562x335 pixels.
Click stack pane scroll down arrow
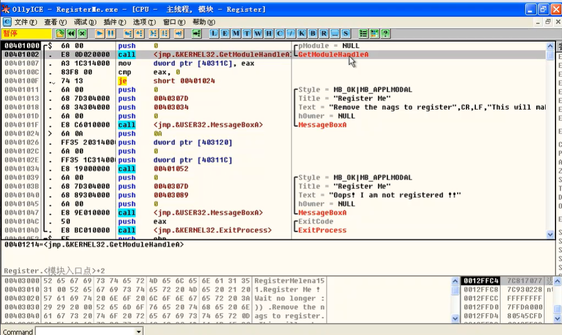click(557, 318)
